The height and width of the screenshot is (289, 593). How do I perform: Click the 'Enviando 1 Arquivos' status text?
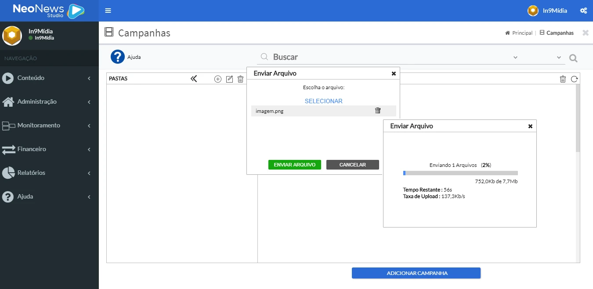453,165
